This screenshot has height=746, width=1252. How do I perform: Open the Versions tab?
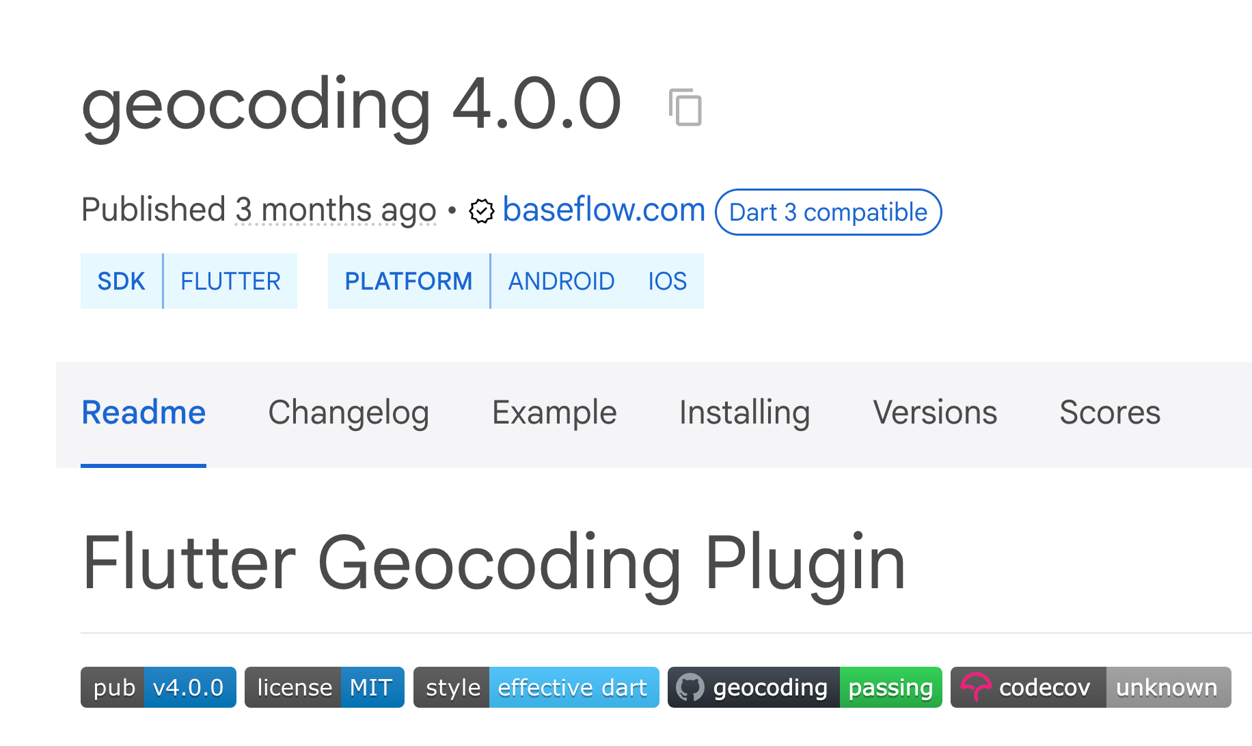(x=935, y=414)
